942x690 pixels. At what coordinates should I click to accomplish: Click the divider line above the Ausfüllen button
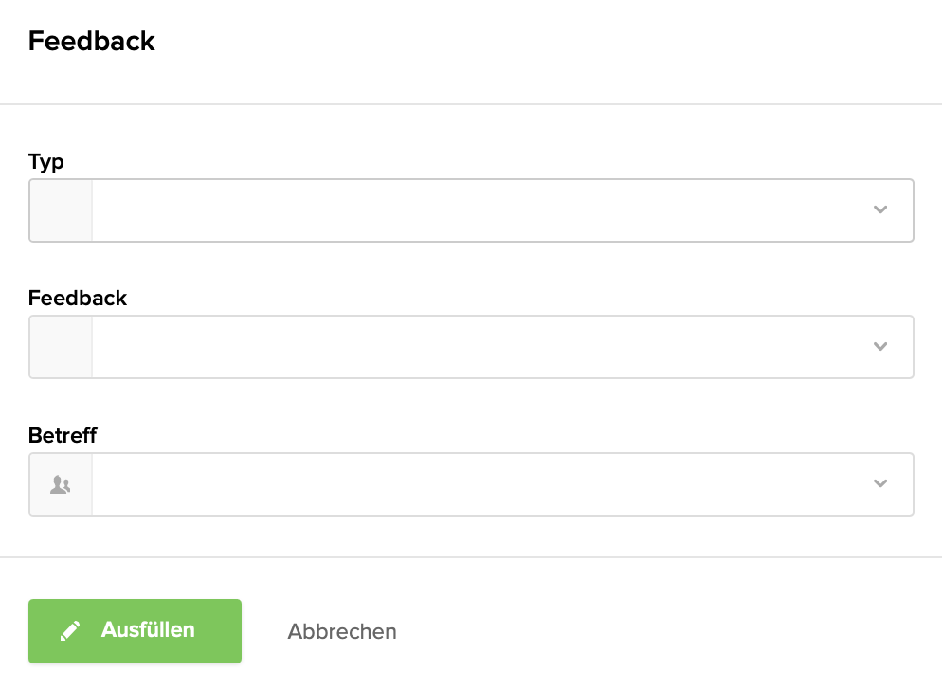tap(471, 557)
